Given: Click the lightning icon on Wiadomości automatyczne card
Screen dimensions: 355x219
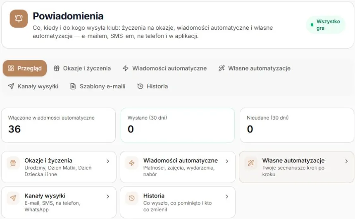Looking at the screenshot, I should [x=132, y=163].
